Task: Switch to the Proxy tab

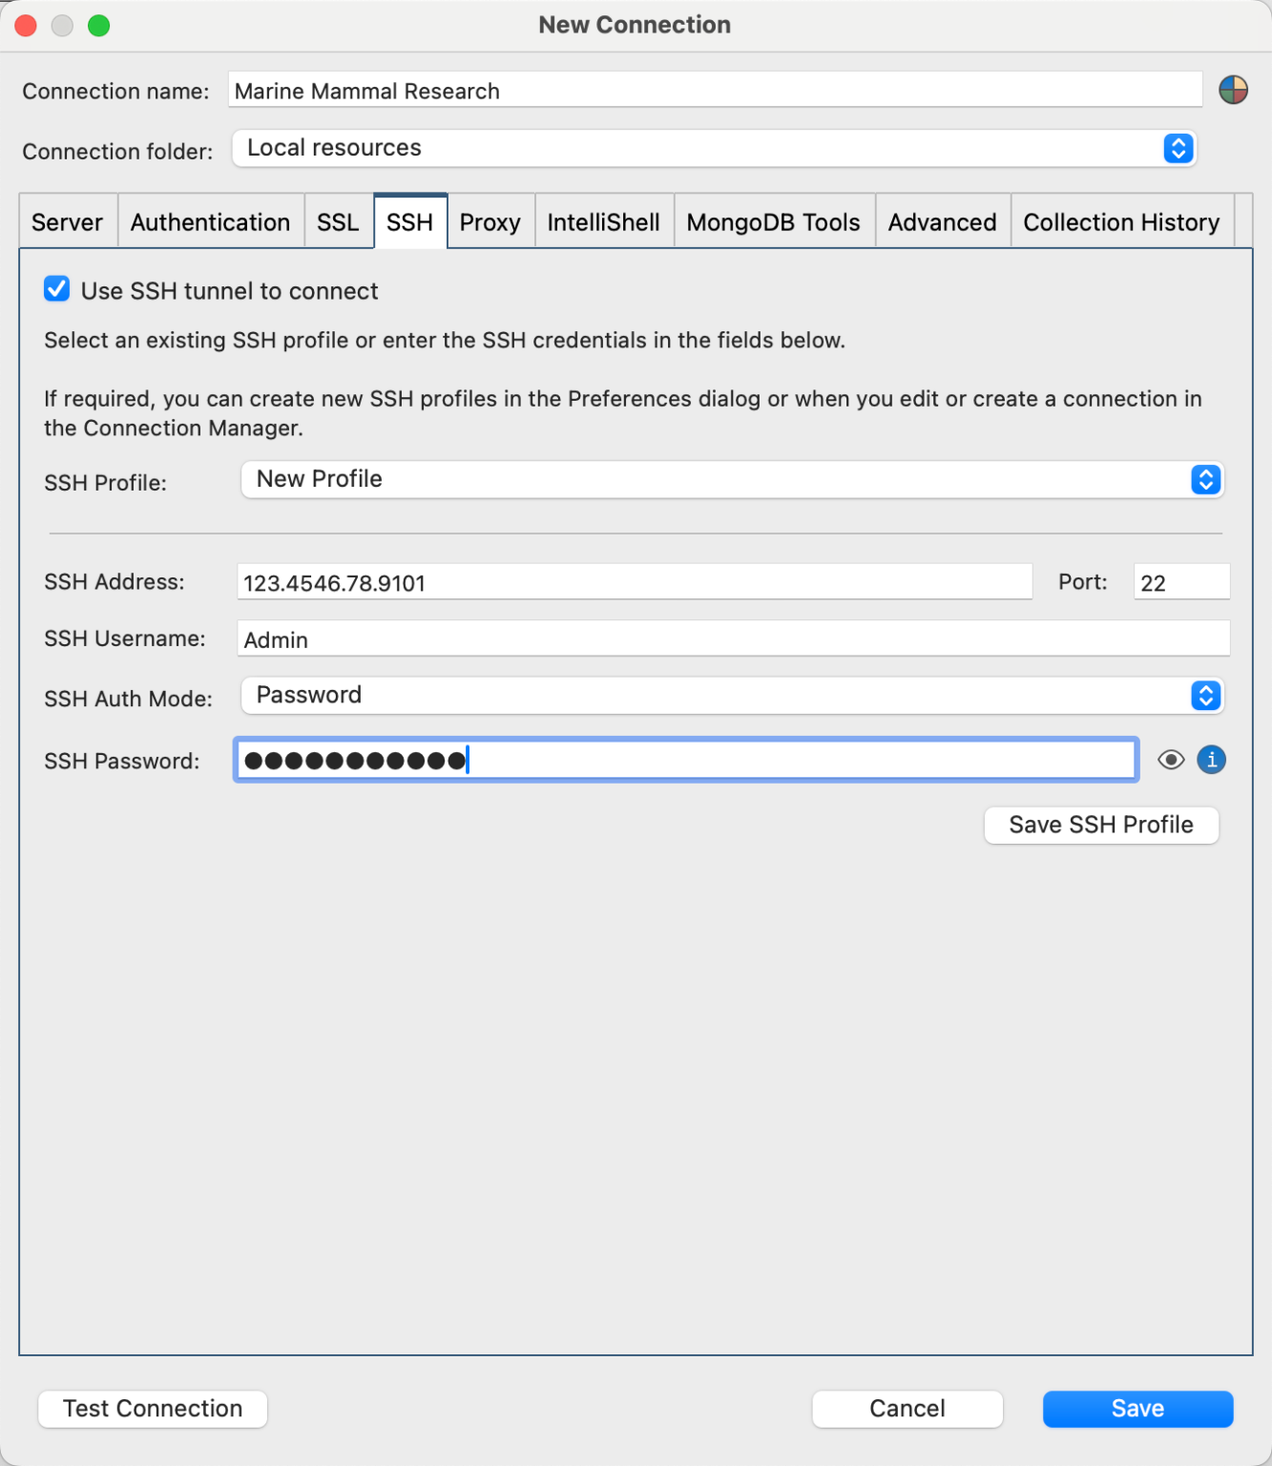Action: pyautogui.click(x=490, y=221)
